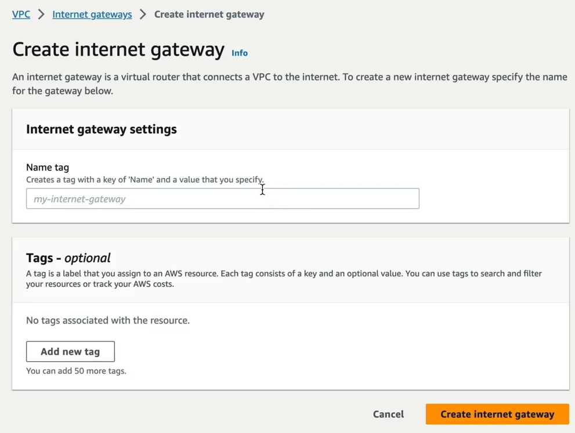Click the Add new tag button
Viewport: 575px width, 433px height.
tap(70, 351)
